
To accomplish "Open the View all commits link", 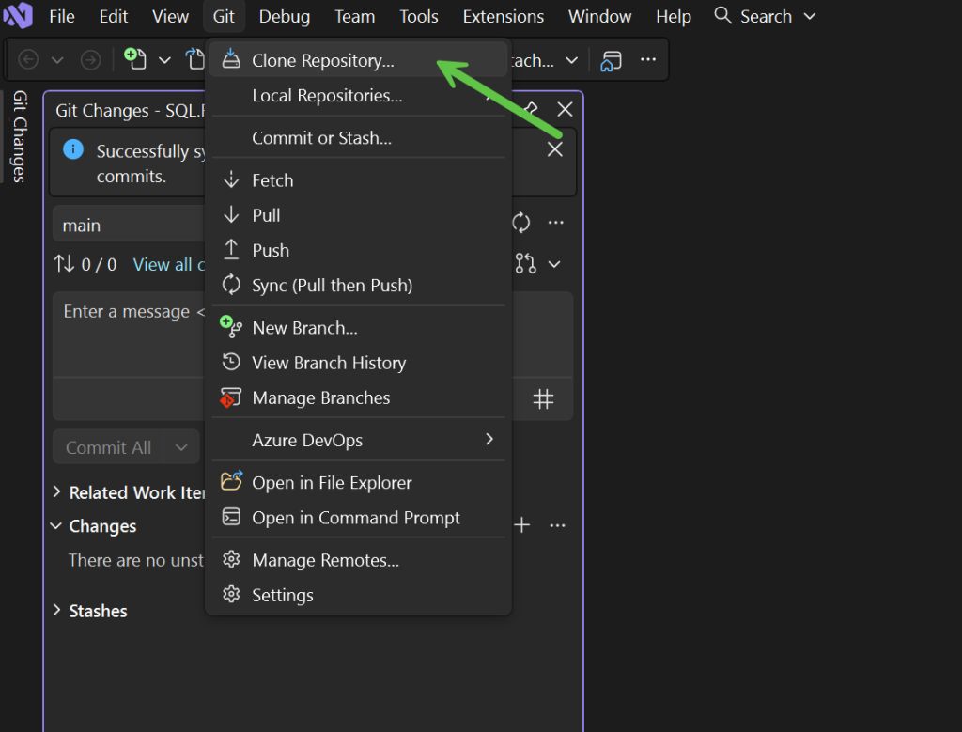I will pos(169,264).
